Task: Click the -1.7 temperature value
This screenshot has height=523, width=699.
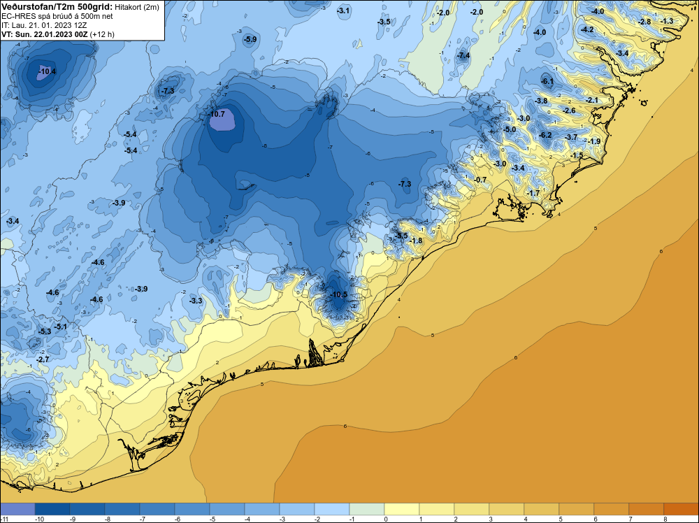Action: (533, 193)
